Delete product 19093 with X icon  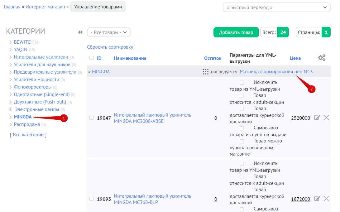pyautogui.click(x=326, y=199)
